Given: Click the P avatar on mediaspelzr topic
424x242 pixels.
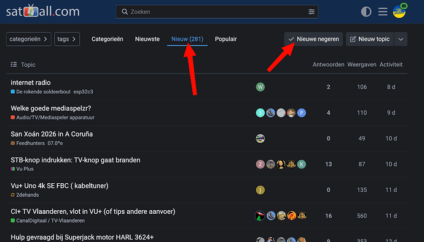Looking at the screenshot, I should (x=302, y=113).
